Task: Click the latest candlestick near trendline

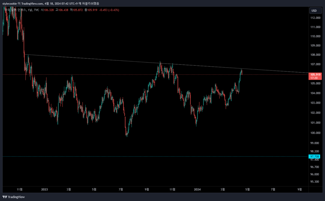Action: (x=242, y=71)
